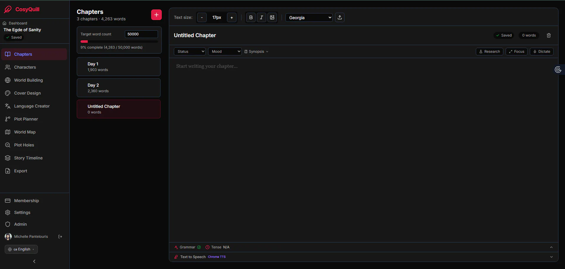Open the World Map page
Viewport: 565px width, 269px height.
click(x=34, y=132)
